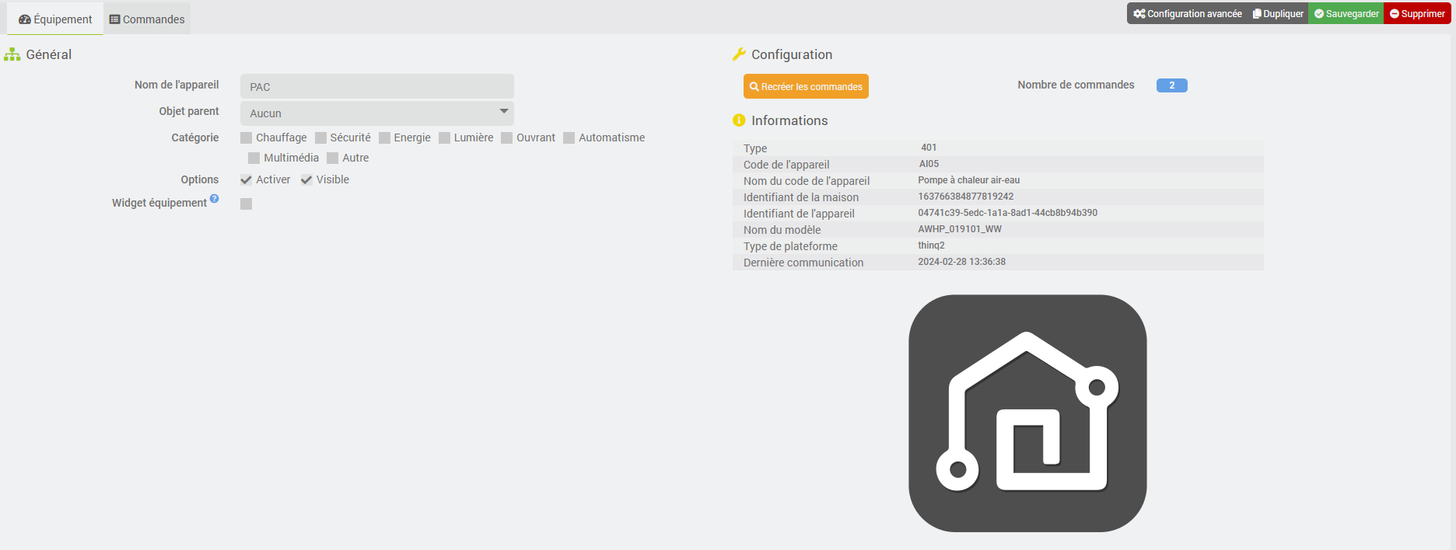1456x550 pixels.
Task: Click the Nombre de commandes badge 2
Action: click(x=1172, y=85)
